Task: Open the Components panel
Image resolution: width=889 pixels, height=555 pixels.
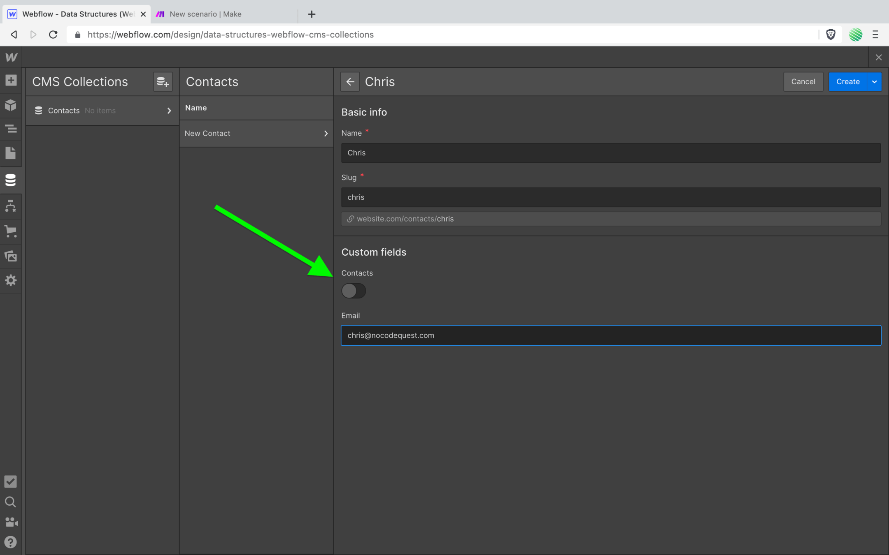Action: tap(11, 105)
